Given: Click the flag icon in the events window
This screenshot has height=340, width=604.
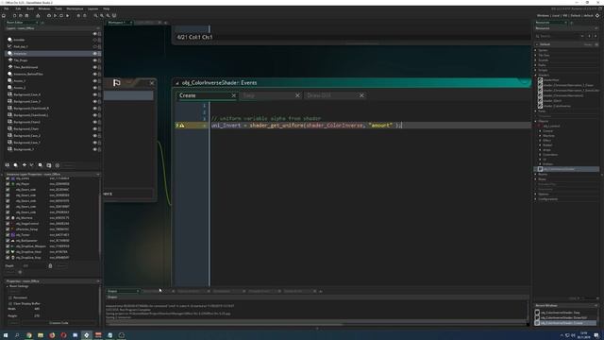Looking at the screenshot, I should coord(117,82).
